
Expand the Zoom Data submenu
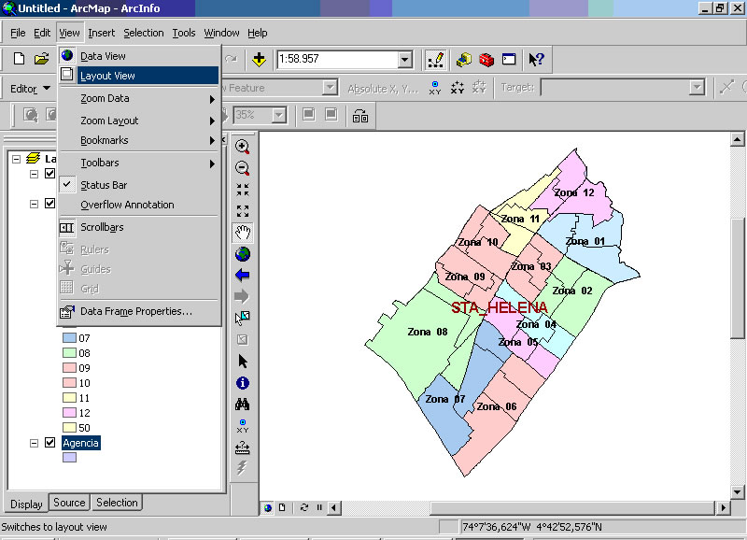(x=138, y=99)
